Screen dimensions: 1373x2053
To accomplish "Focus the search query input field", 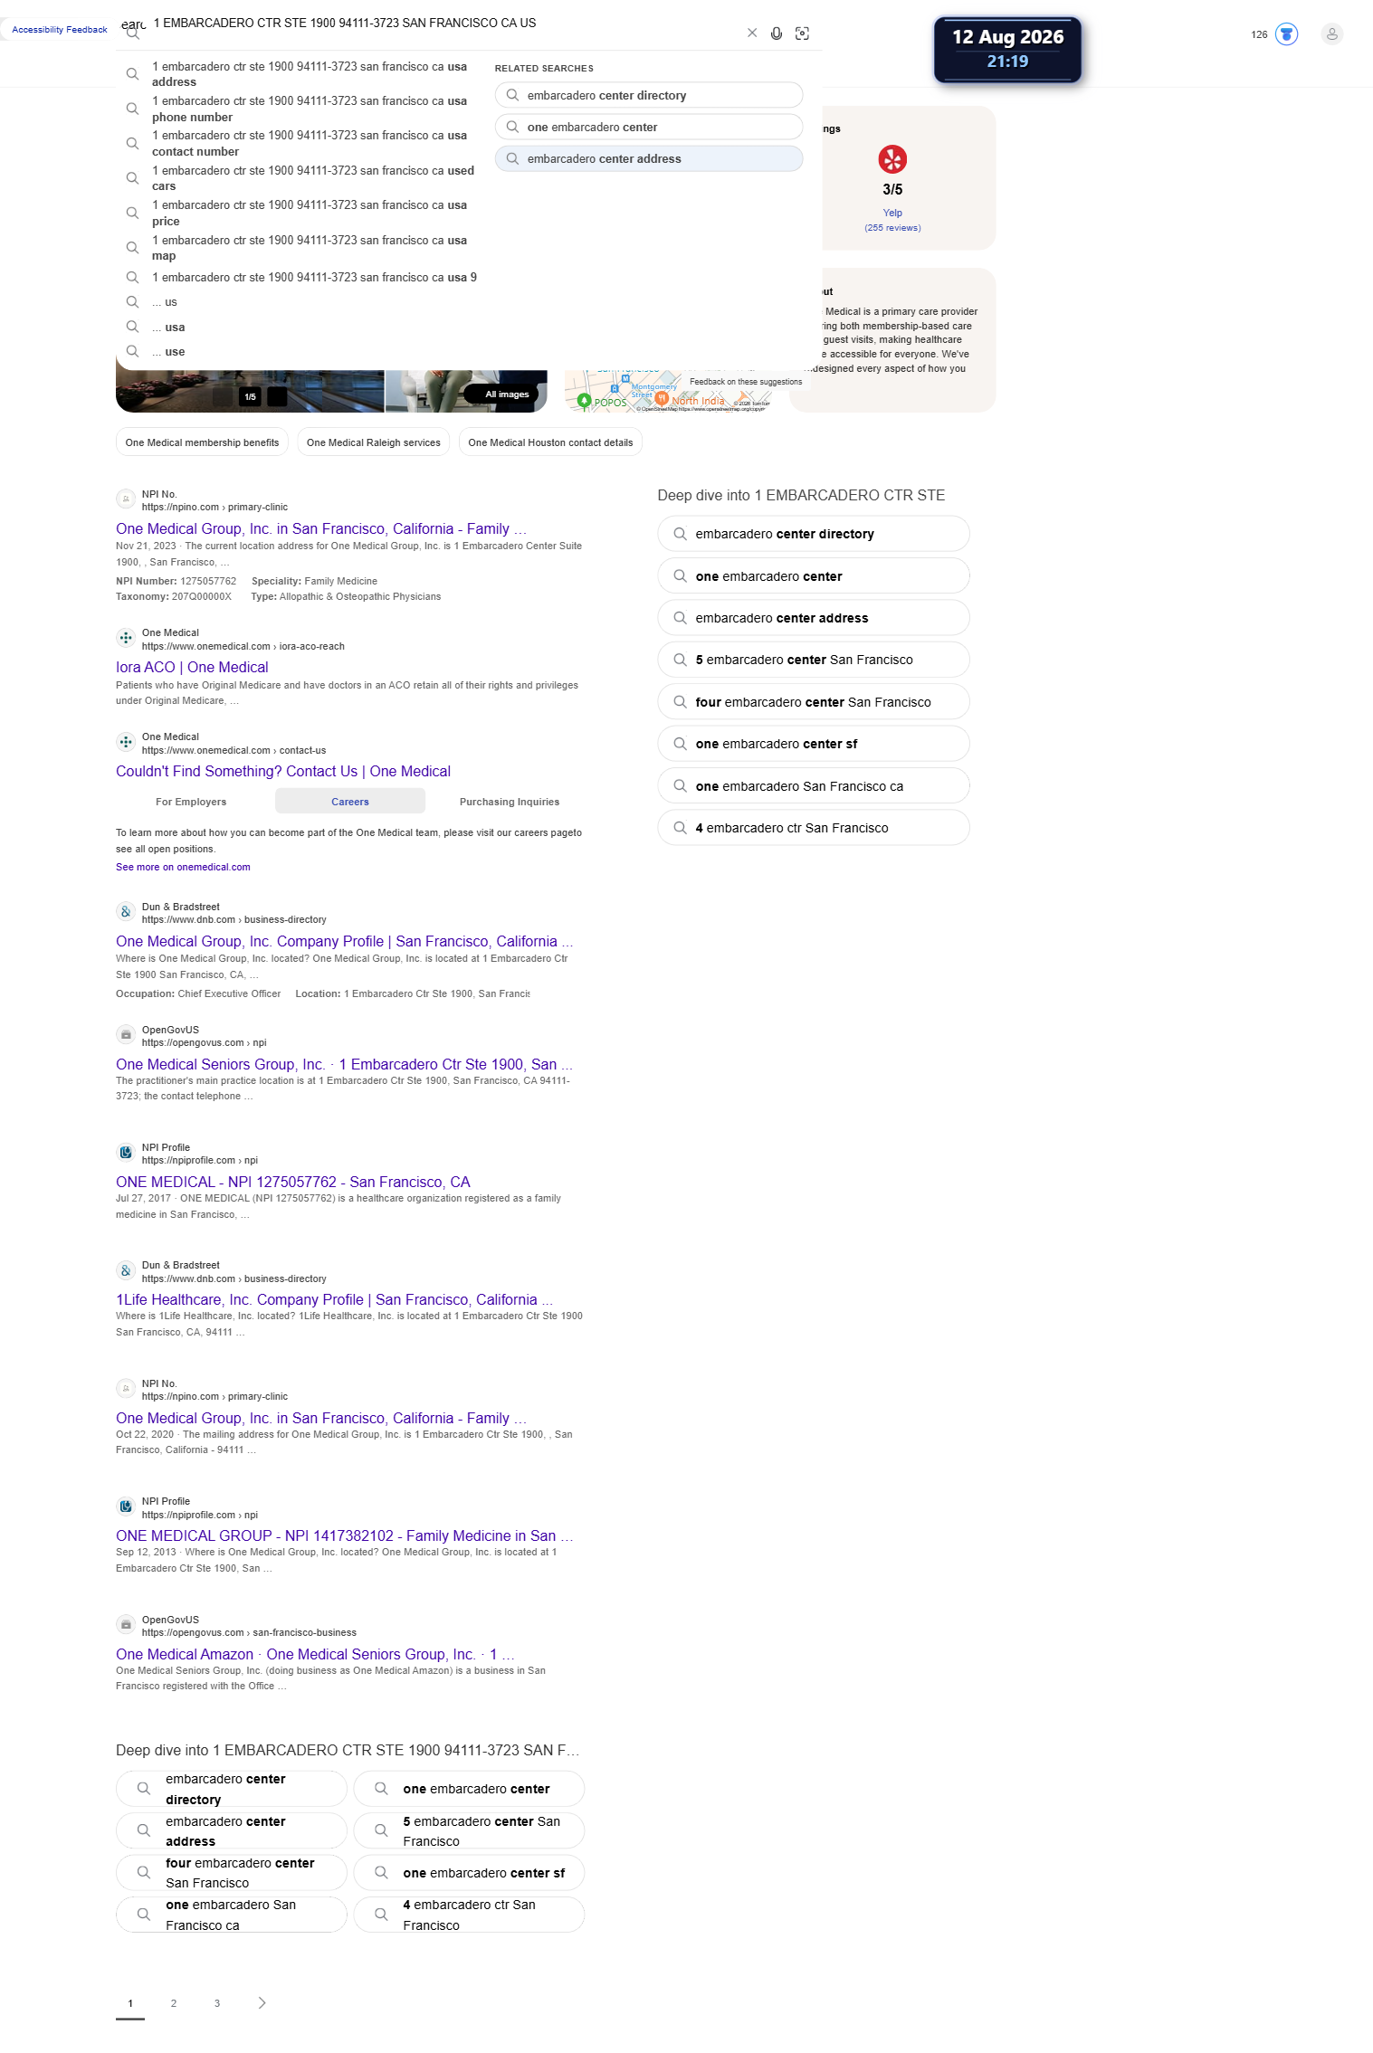I will (443, 24).
